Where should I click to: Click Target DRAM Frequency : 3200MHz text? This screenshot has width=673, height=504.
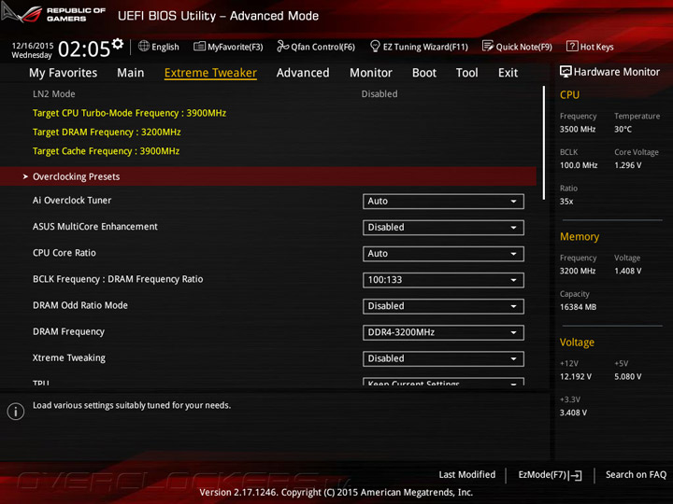pyautogui.click(x=107, y=132)
